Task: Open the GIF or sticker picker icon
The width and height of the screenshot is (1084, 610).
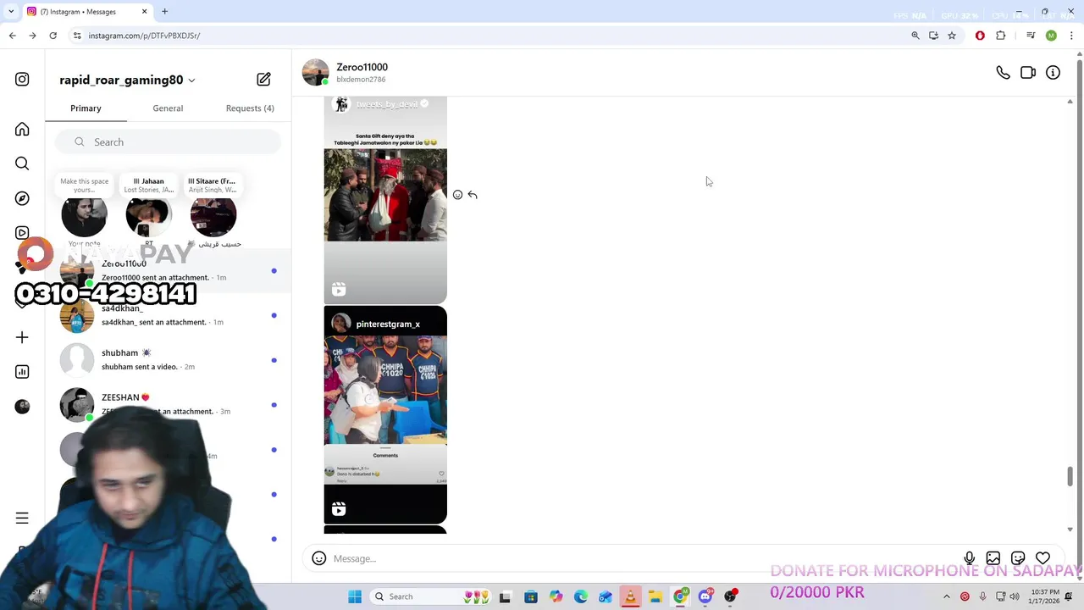Action: tap(1018, 558)
